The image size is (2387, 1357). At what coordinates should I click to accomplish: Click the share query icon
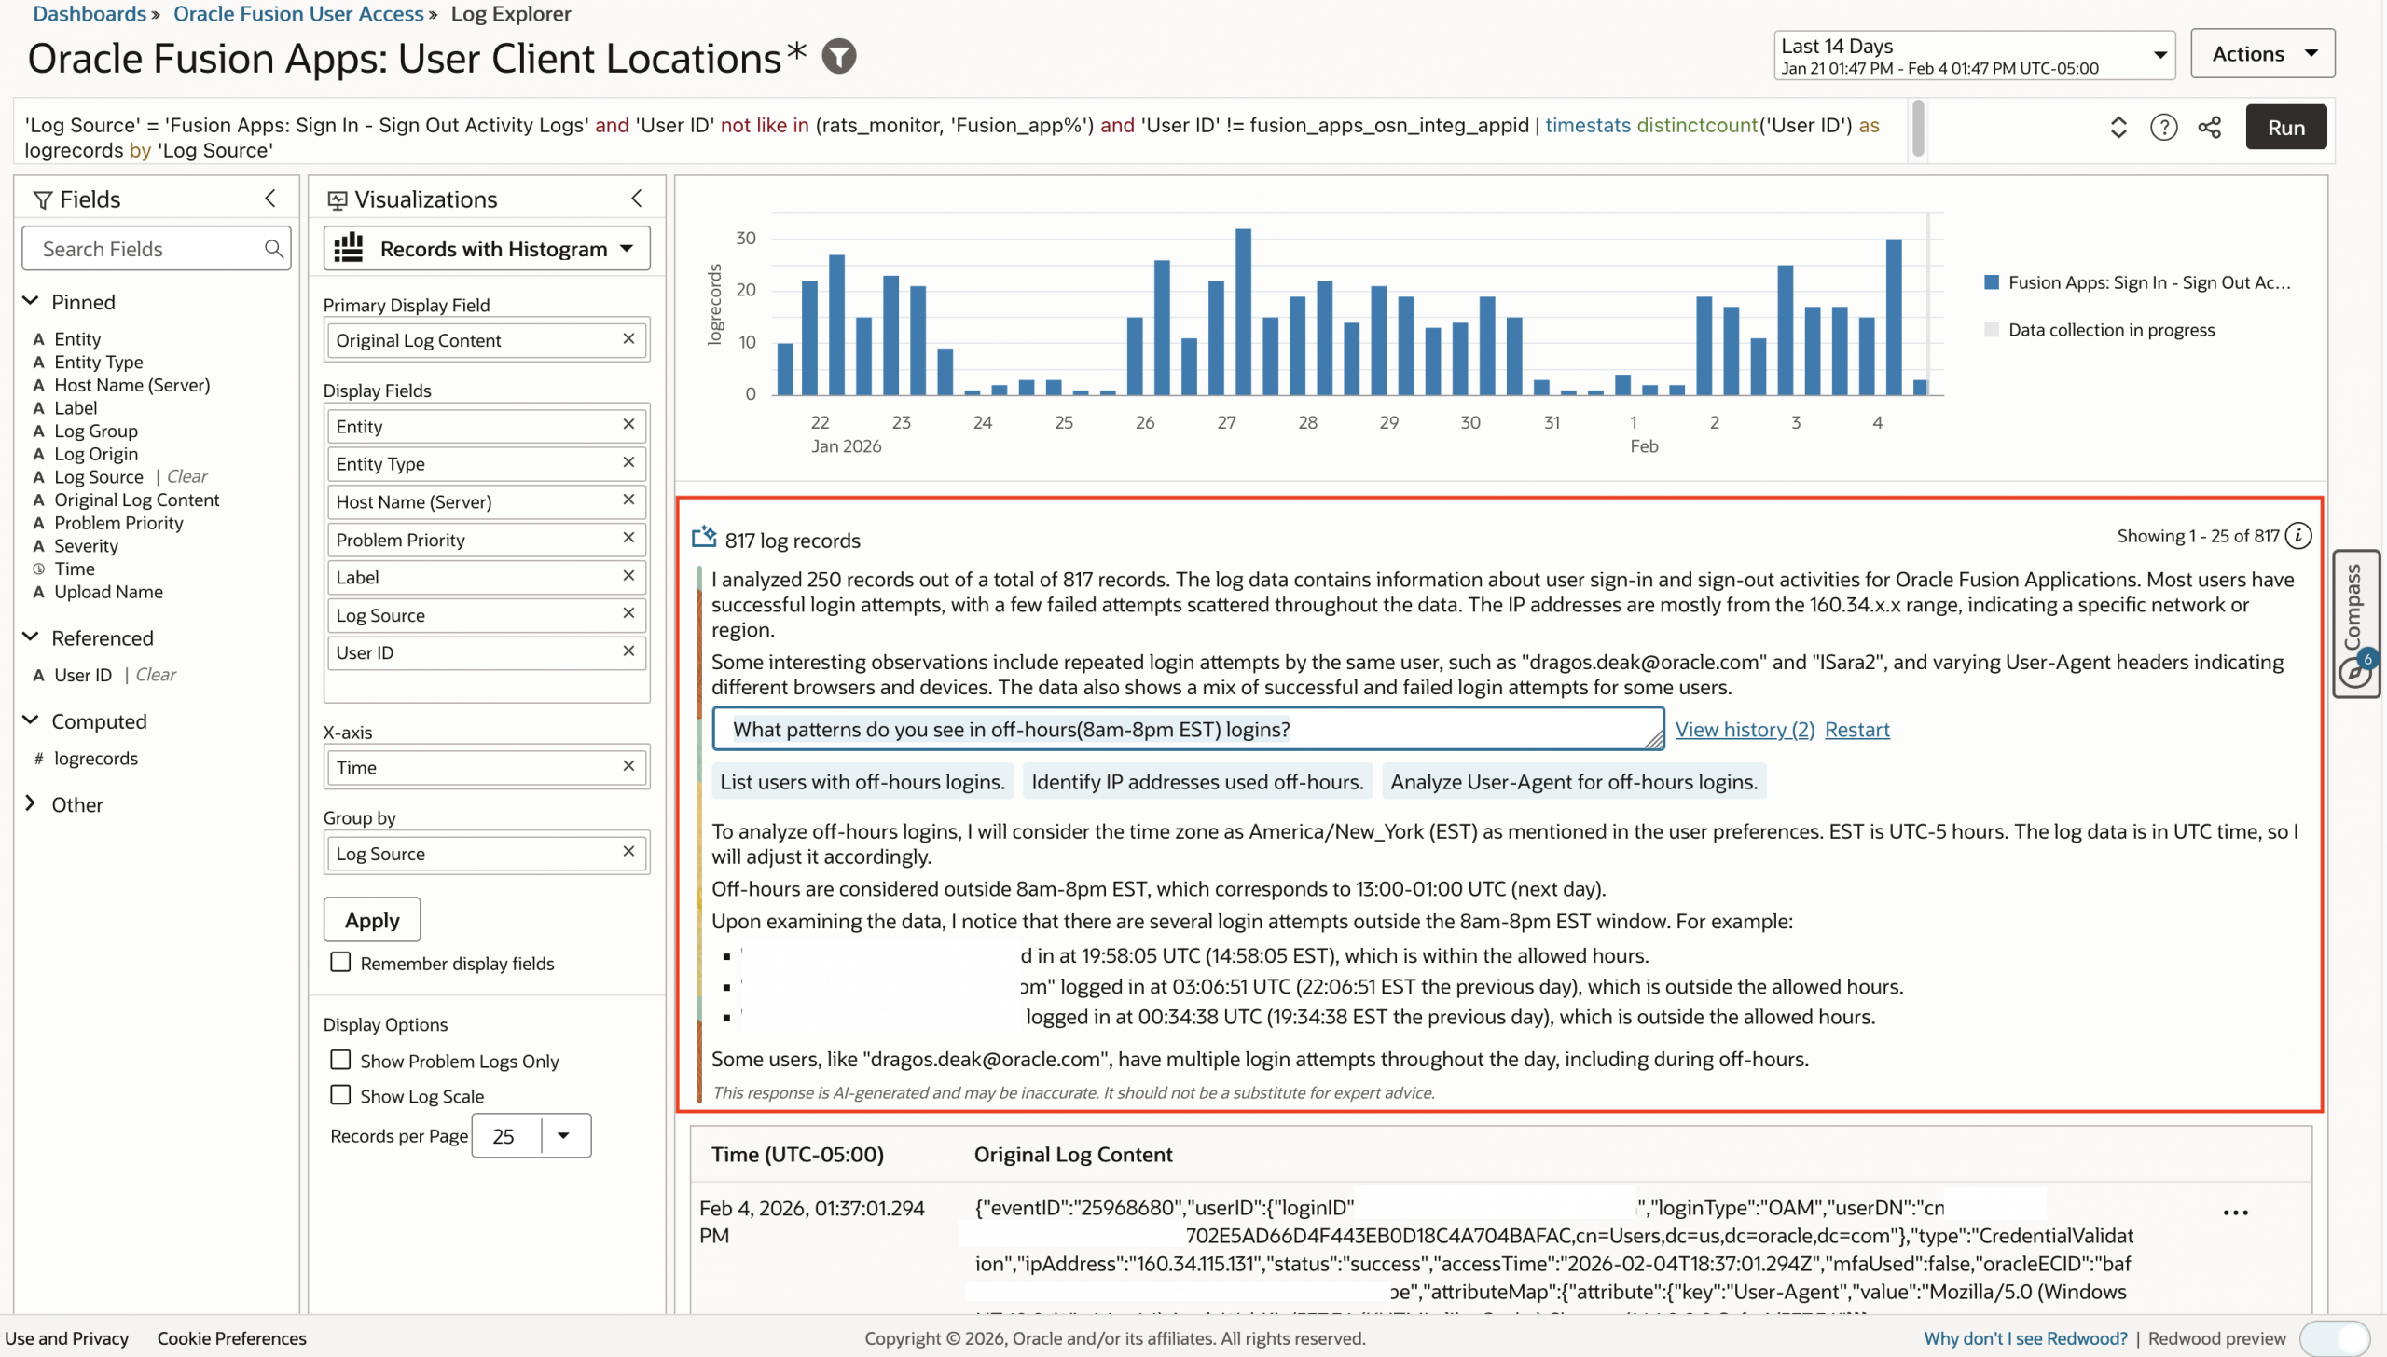click(2209, 128)
